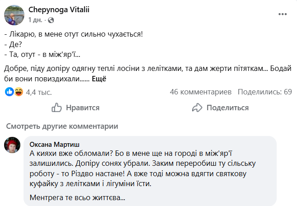Open Оксана Мартиш's avatar
297x206 pixels.
(12, 145)
